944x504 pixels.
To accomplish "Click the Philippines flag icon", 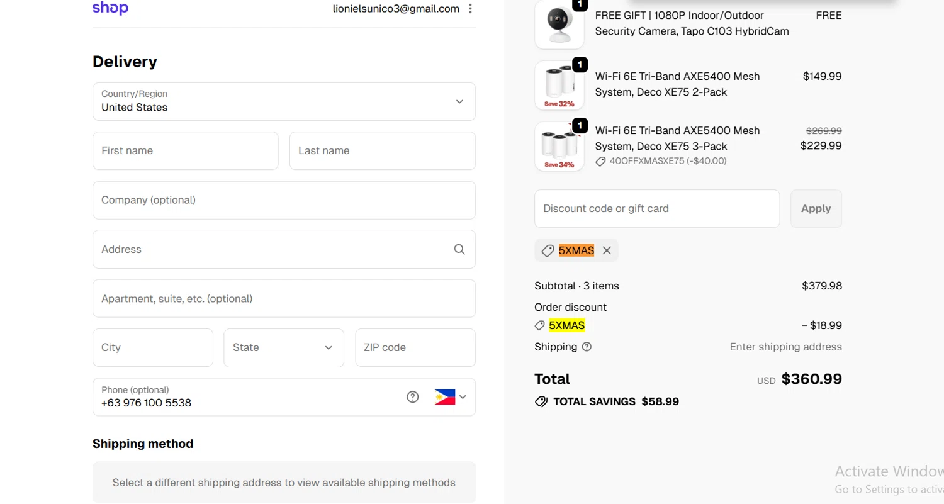I will pos(445,397).
